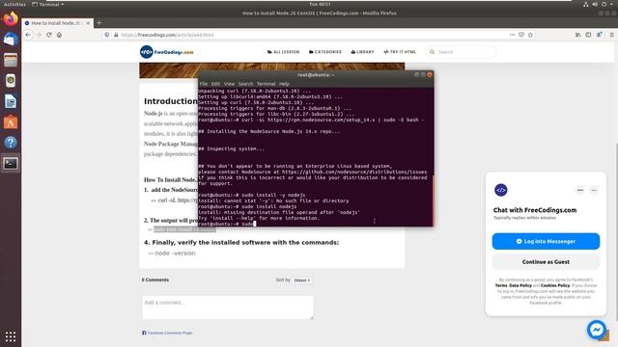
Task: Click the chat widget more options
Action: tap(580, 190)
